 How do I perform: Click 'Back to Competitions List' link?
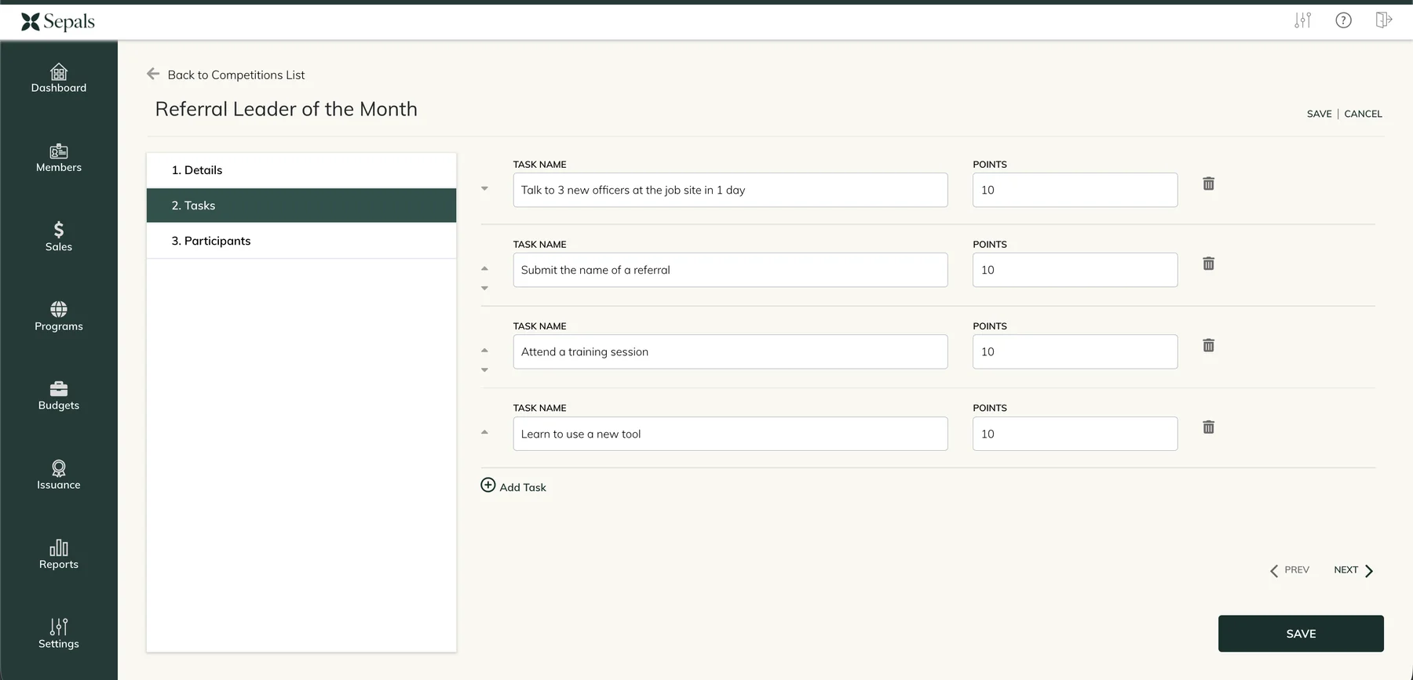tap(236, 75)
